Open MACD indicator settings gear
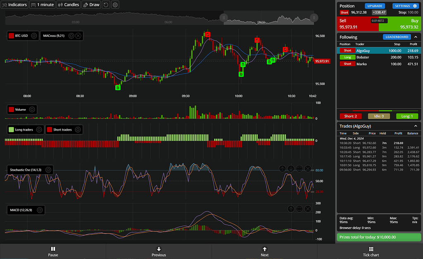The image size is (423, 259). [x=40, y=210]
